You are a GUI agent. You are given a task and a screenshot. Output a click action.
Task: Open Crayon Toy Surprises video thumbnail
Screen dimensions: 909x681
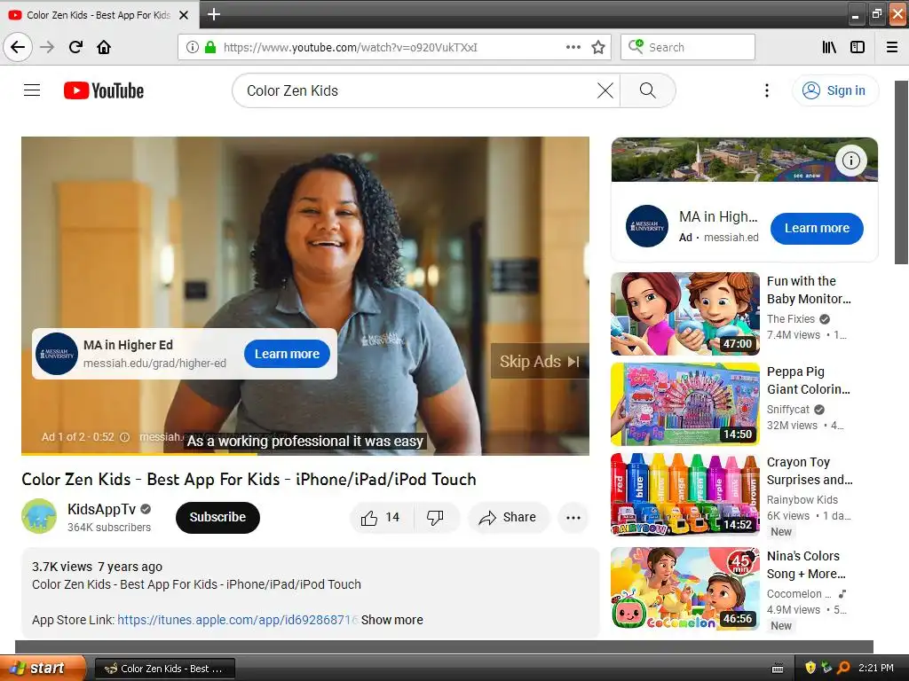[685, 495]
